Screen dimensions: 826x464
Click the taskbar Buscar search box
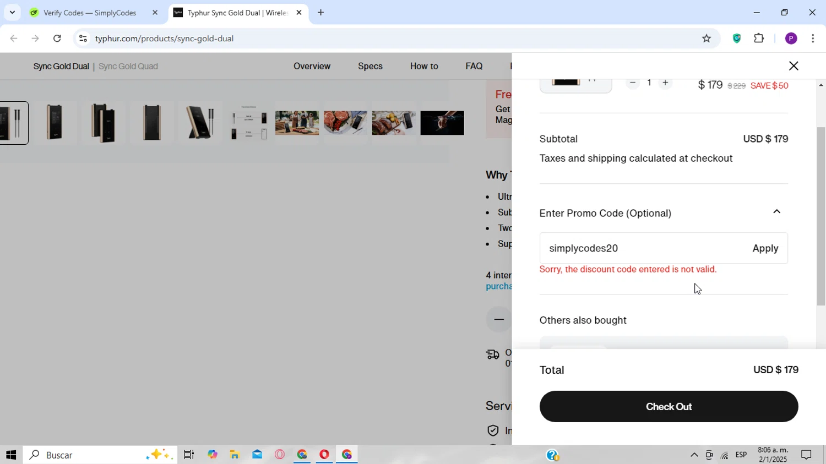tap(100, 455)
